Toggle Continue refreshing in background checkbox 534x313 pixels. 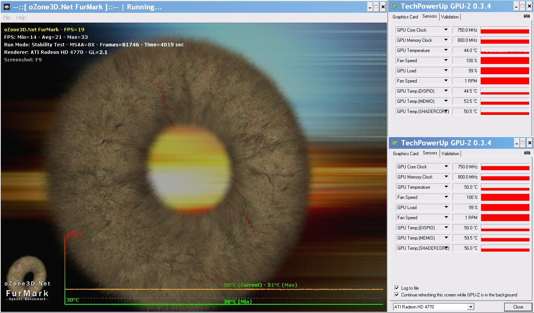397,295
